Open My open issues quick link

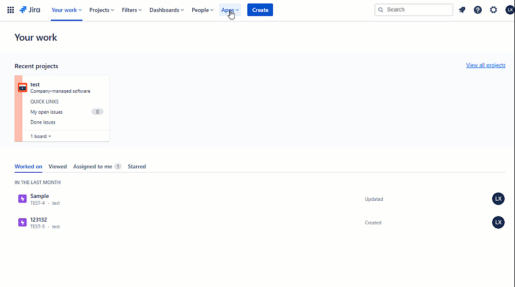click(x=46, y=112)
